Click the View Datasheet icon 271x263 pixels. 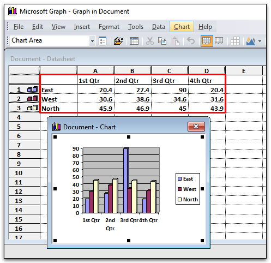coord(134,41)
